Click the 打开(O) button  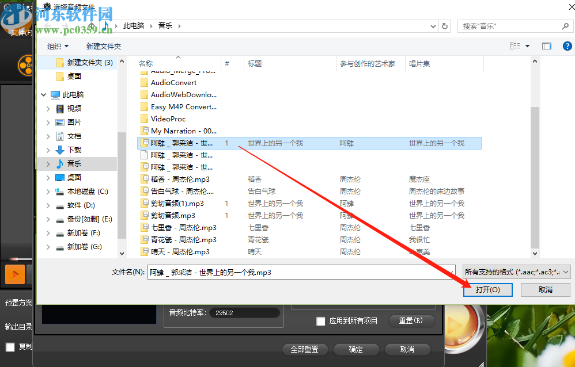click(487, 290)
